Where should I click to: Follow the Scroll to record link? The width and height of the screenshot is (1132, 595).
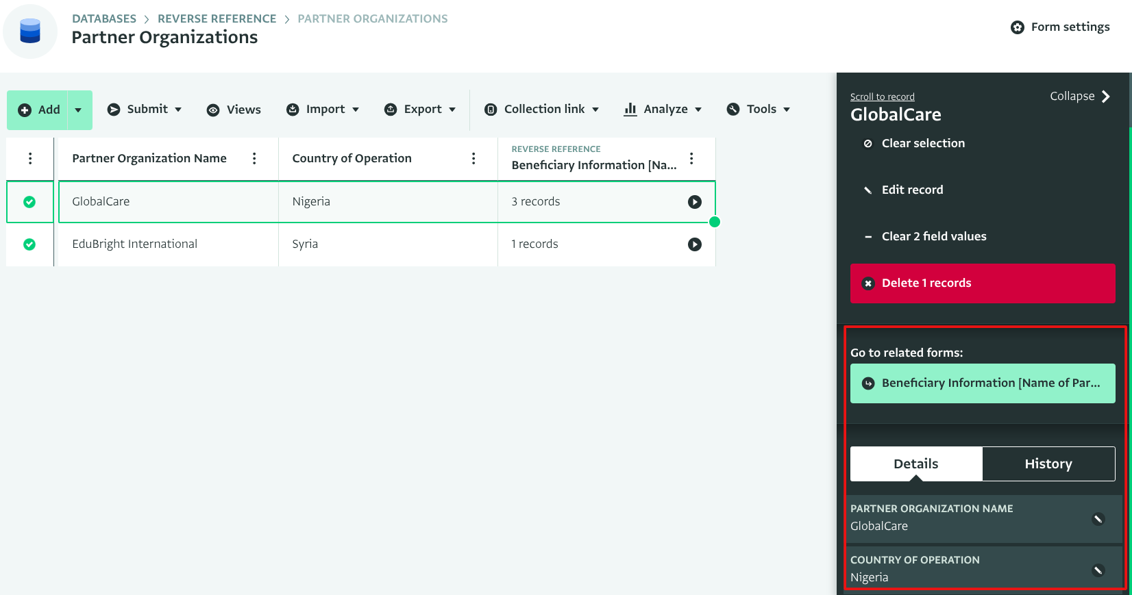tap(882, 97)
